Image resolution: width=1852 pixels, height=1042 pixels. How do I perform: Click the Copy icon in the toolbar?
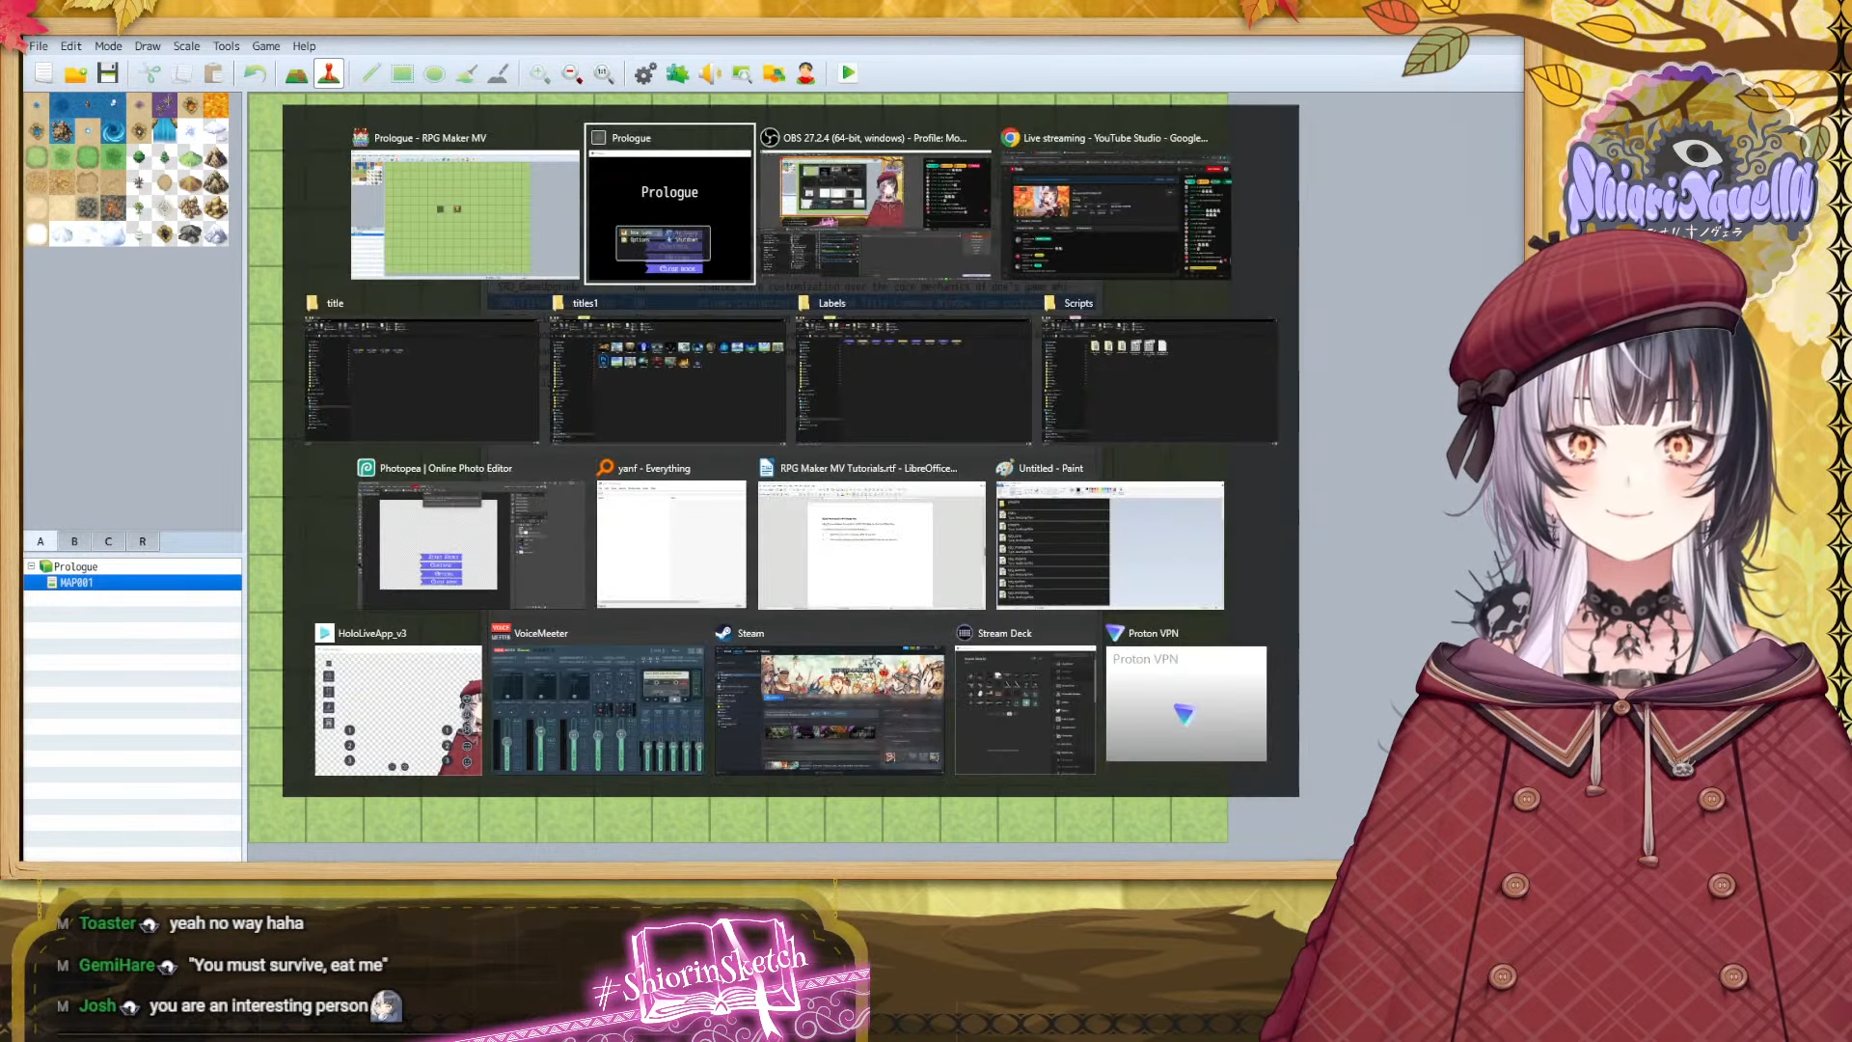181,73
